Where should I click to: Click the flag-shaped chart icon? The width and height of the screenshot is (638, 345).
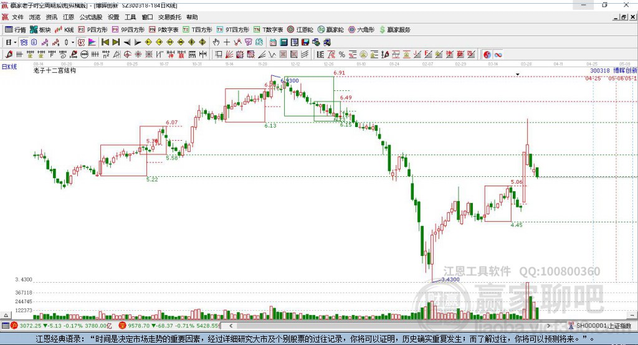[92, 42]
